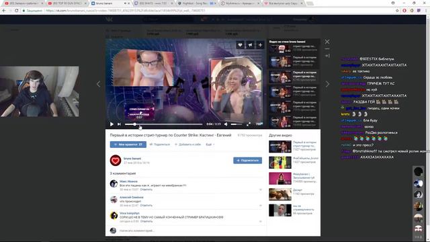Like the video with the heart overlay icon
The height and width of the screenshot is (242, 430).
coord(240,45)
